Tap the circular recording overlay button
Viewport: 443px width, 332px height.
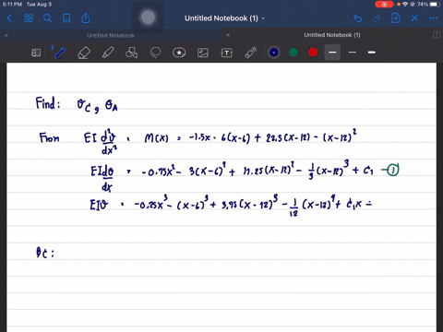pos(148,18)
